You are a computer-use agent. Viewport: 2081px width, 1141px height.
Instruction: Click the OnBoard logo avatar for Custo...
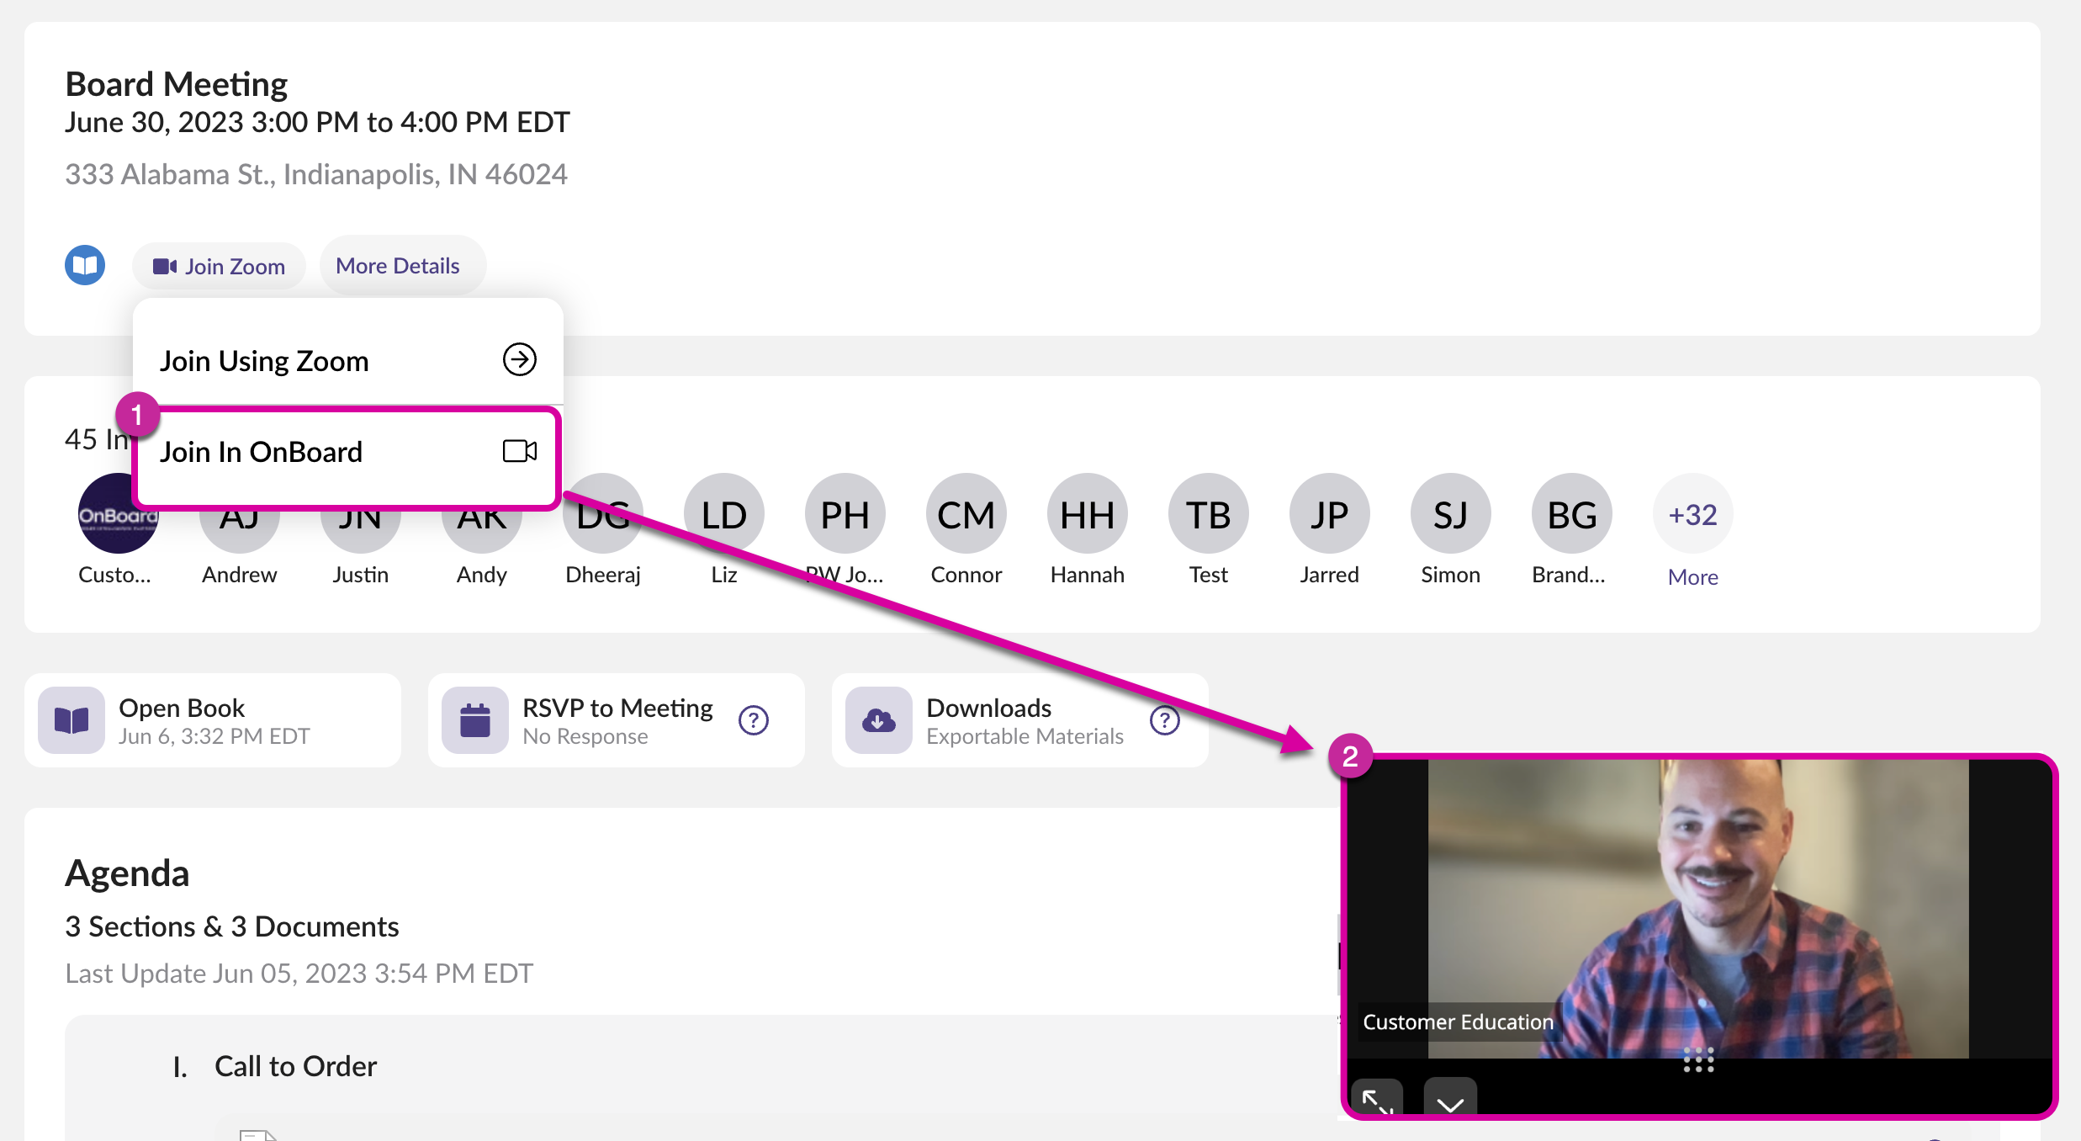118,514
